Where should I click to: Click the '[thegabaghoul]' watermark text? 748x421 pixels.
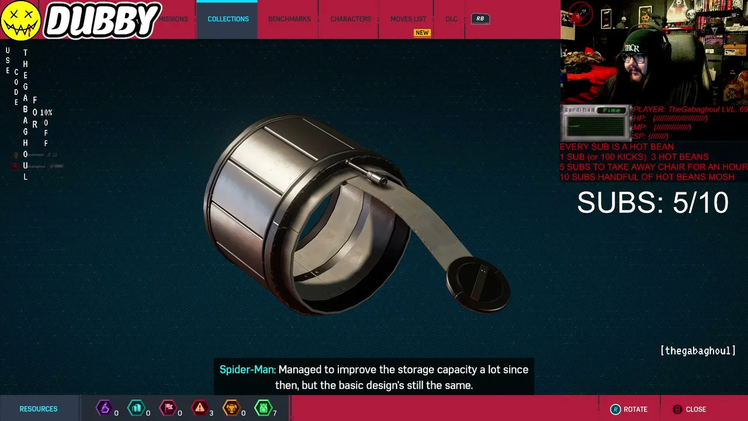tap(698, 350)
